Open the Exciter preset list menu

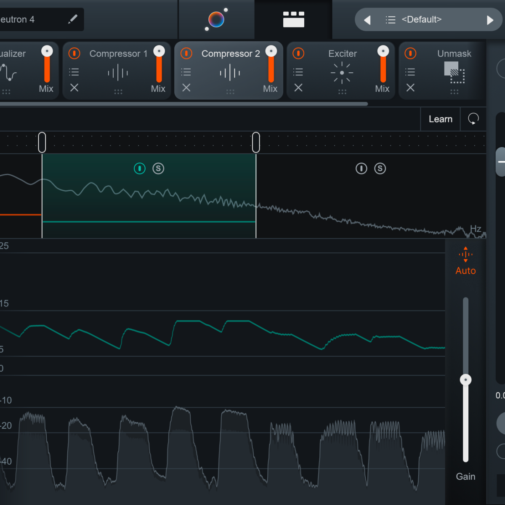[x=298, y=72]
